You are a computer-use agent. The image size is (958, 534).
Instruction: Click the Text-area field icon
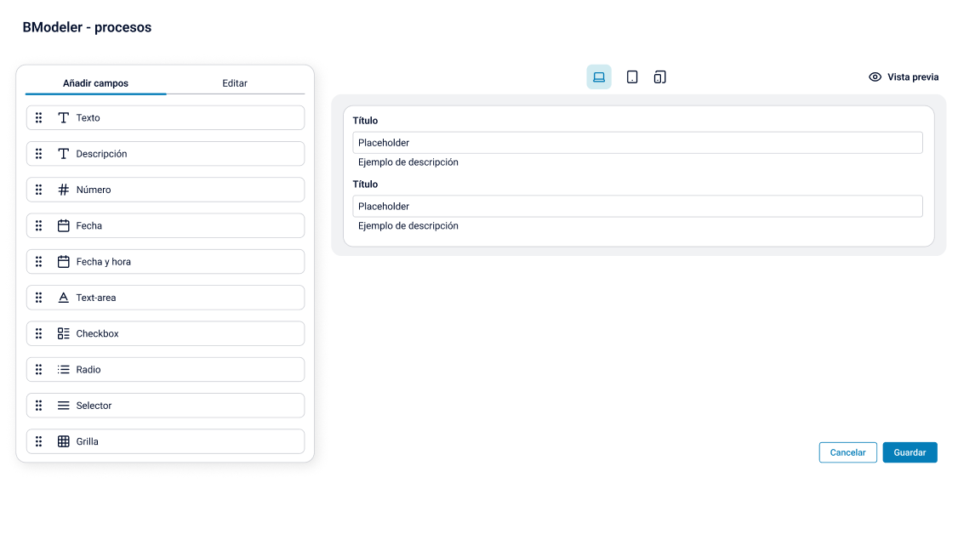point(63,298)
